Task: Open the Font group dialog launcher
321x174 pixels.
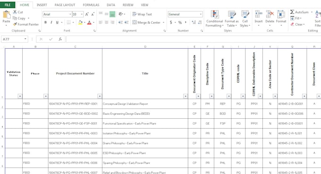Action: [94, 31]
